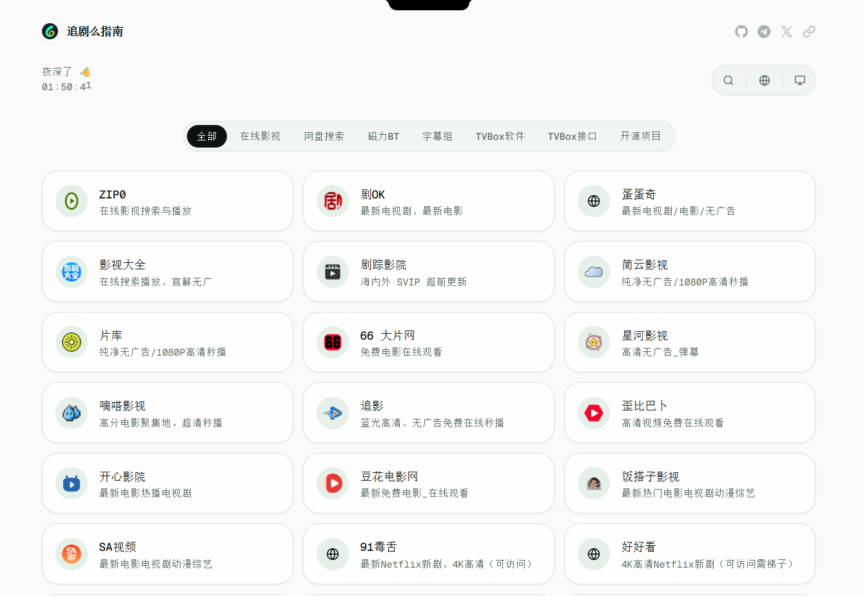Open the 蛋蛋奇 site title

[639, 195]
